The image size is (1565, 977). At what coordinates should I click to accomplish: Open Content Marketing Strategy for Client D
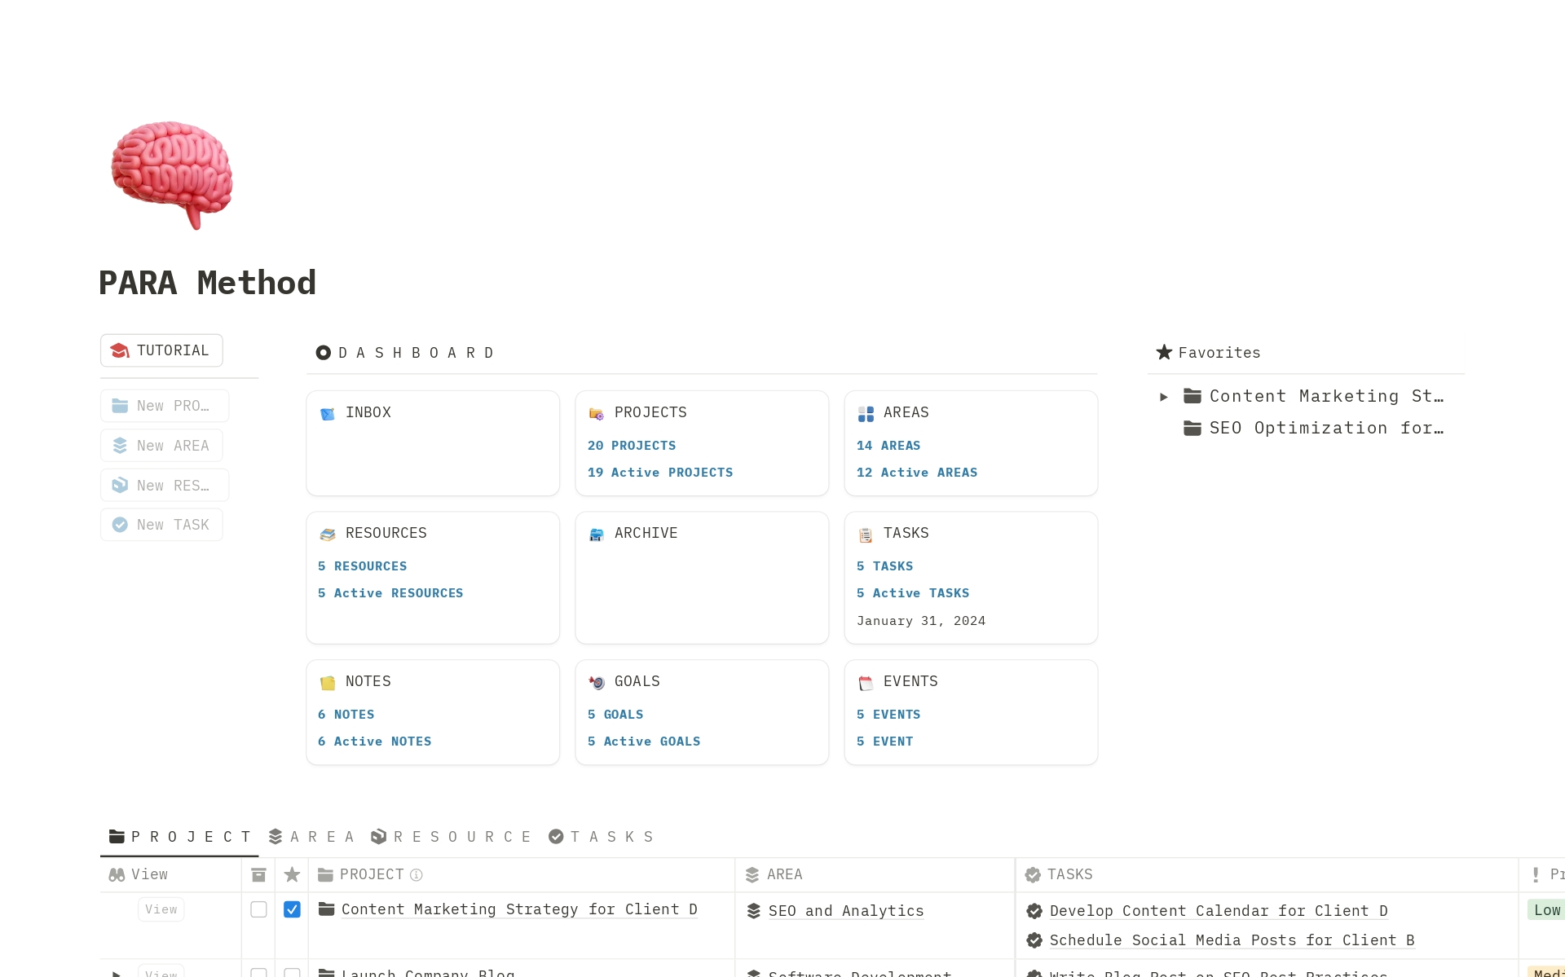519,909
